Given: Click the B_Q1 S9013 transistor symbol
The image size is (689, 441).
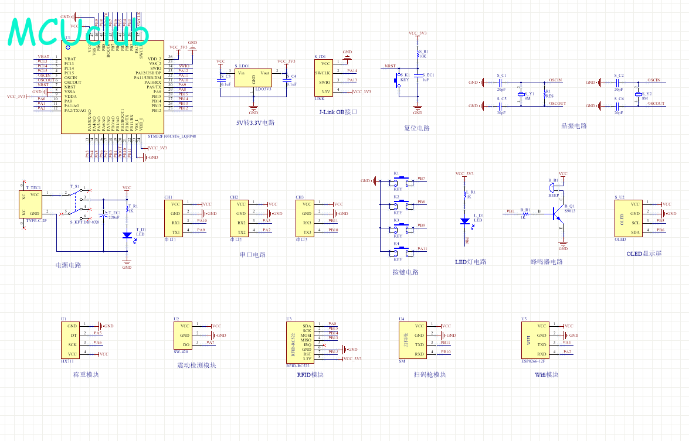Looking at the screenshot, I should point(558,216).
